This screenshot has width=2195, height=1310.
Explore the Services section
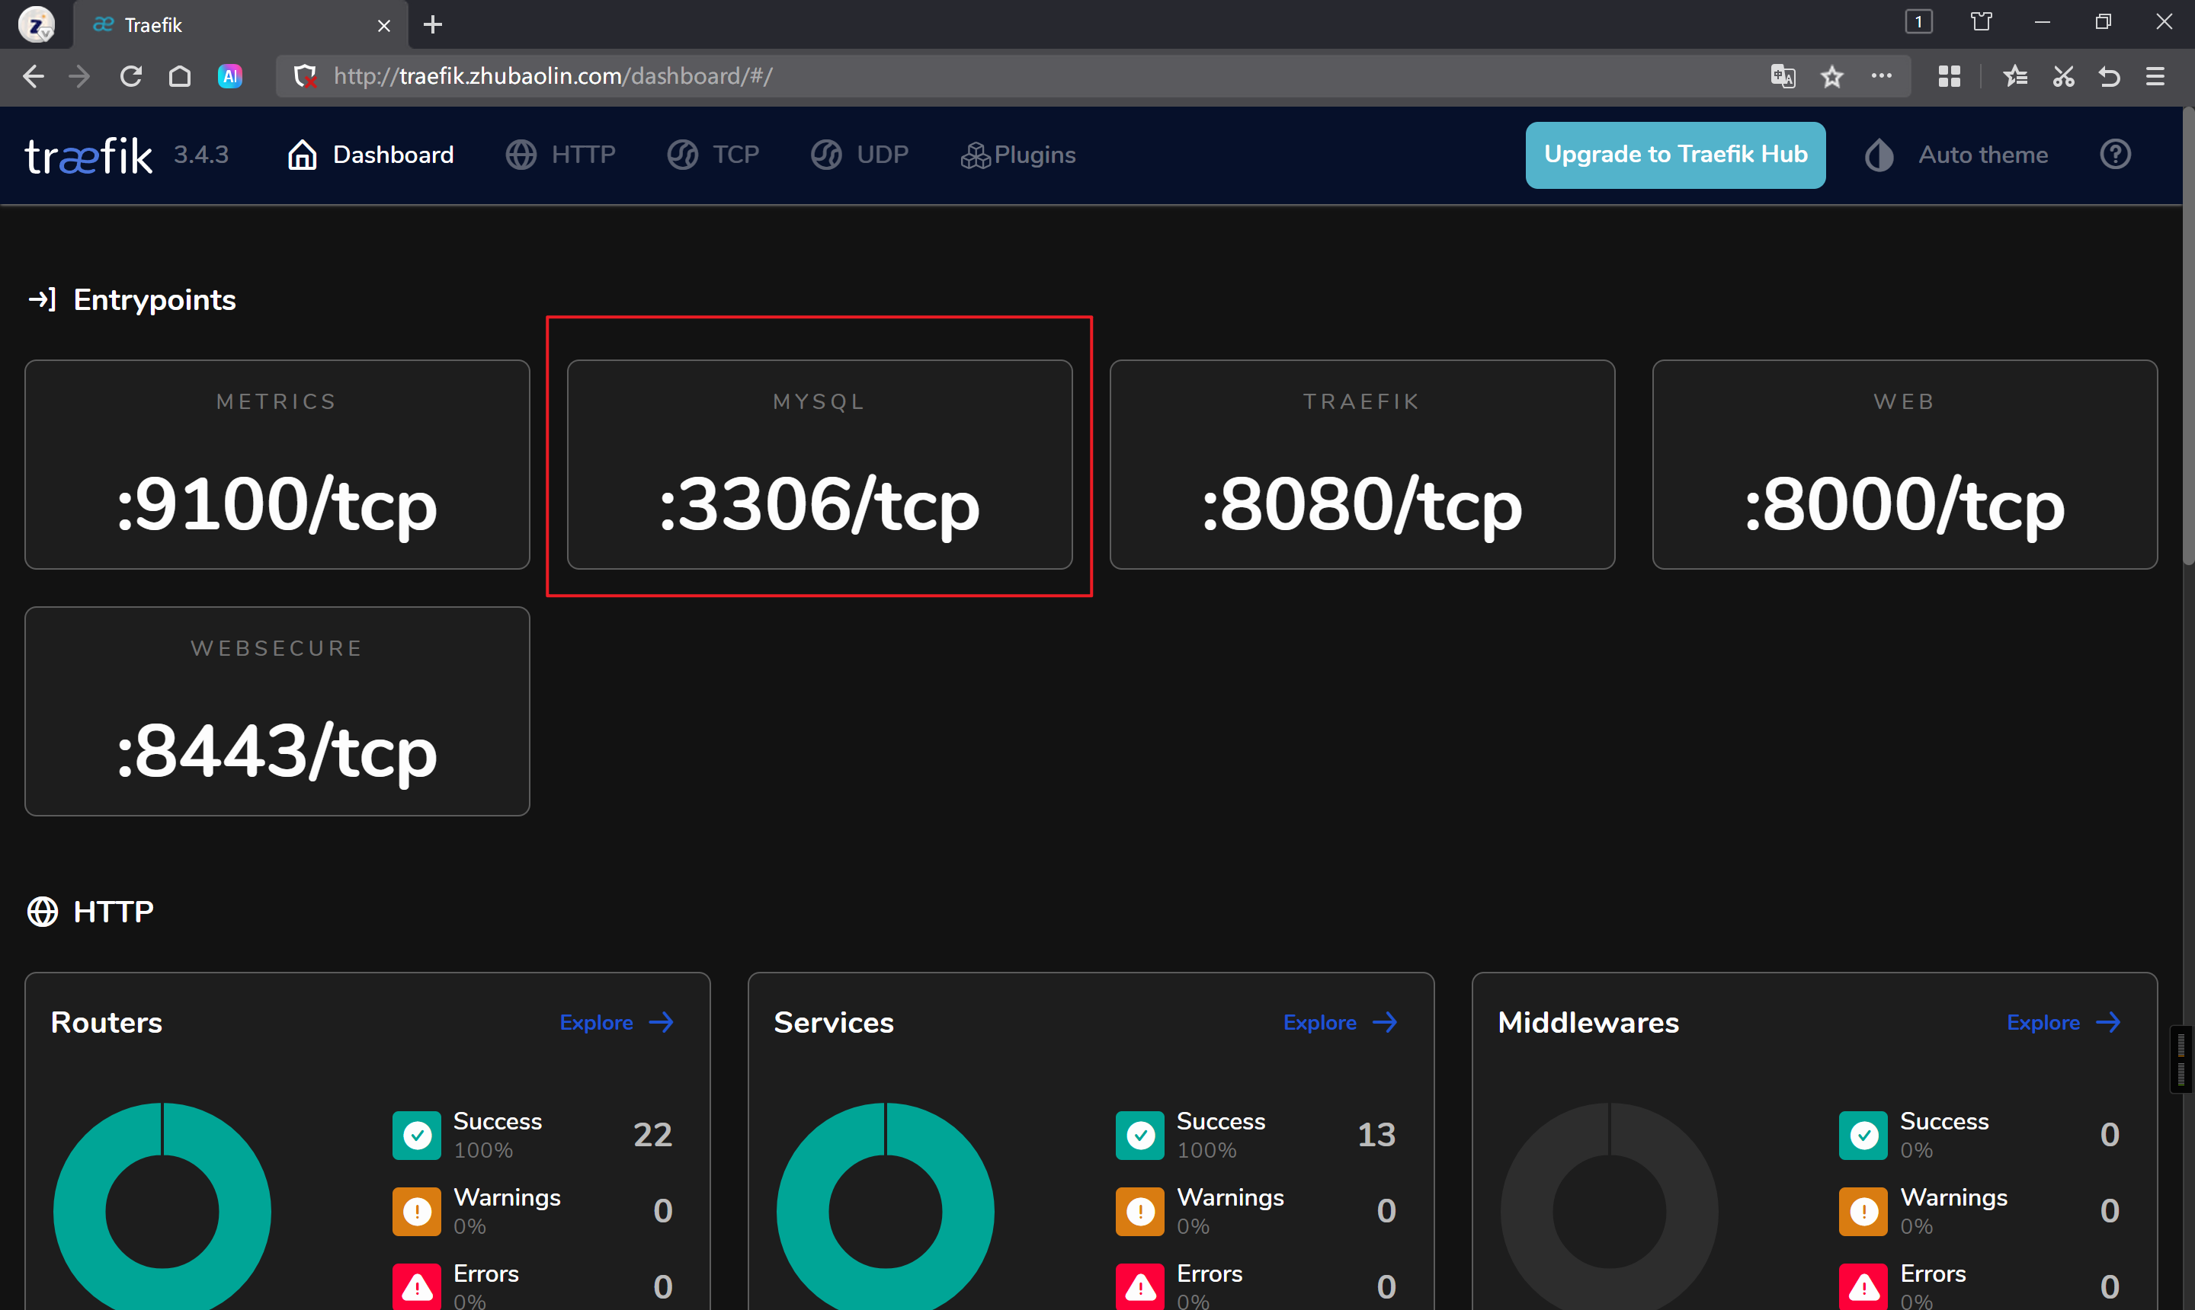click(x=1340, y=1022)
